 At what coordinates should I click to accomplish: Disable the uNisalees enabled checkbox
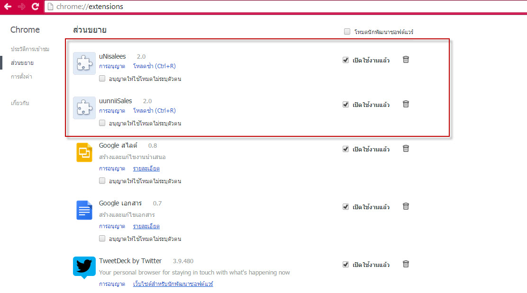345,60
